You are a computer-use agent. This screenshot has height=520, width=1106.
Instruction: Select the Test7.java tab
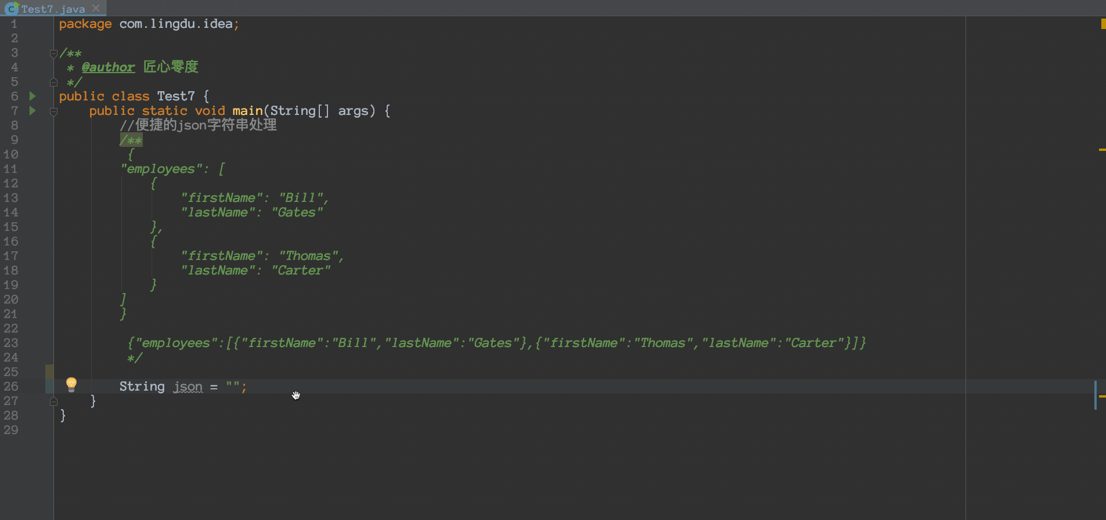[x=53, y=9]
